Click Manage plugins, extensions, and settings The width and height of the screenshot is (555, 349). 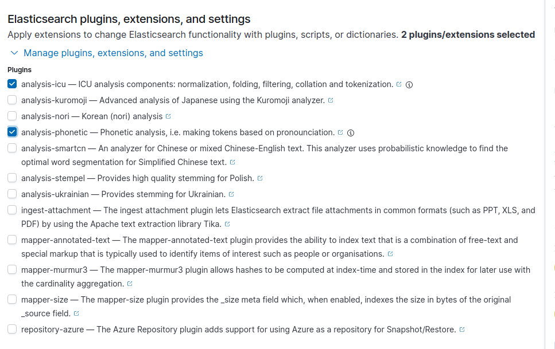(x=113, y=53)
